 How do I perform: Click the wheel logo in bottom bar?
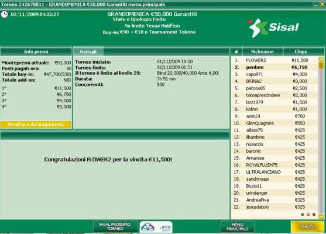point(147,227)
